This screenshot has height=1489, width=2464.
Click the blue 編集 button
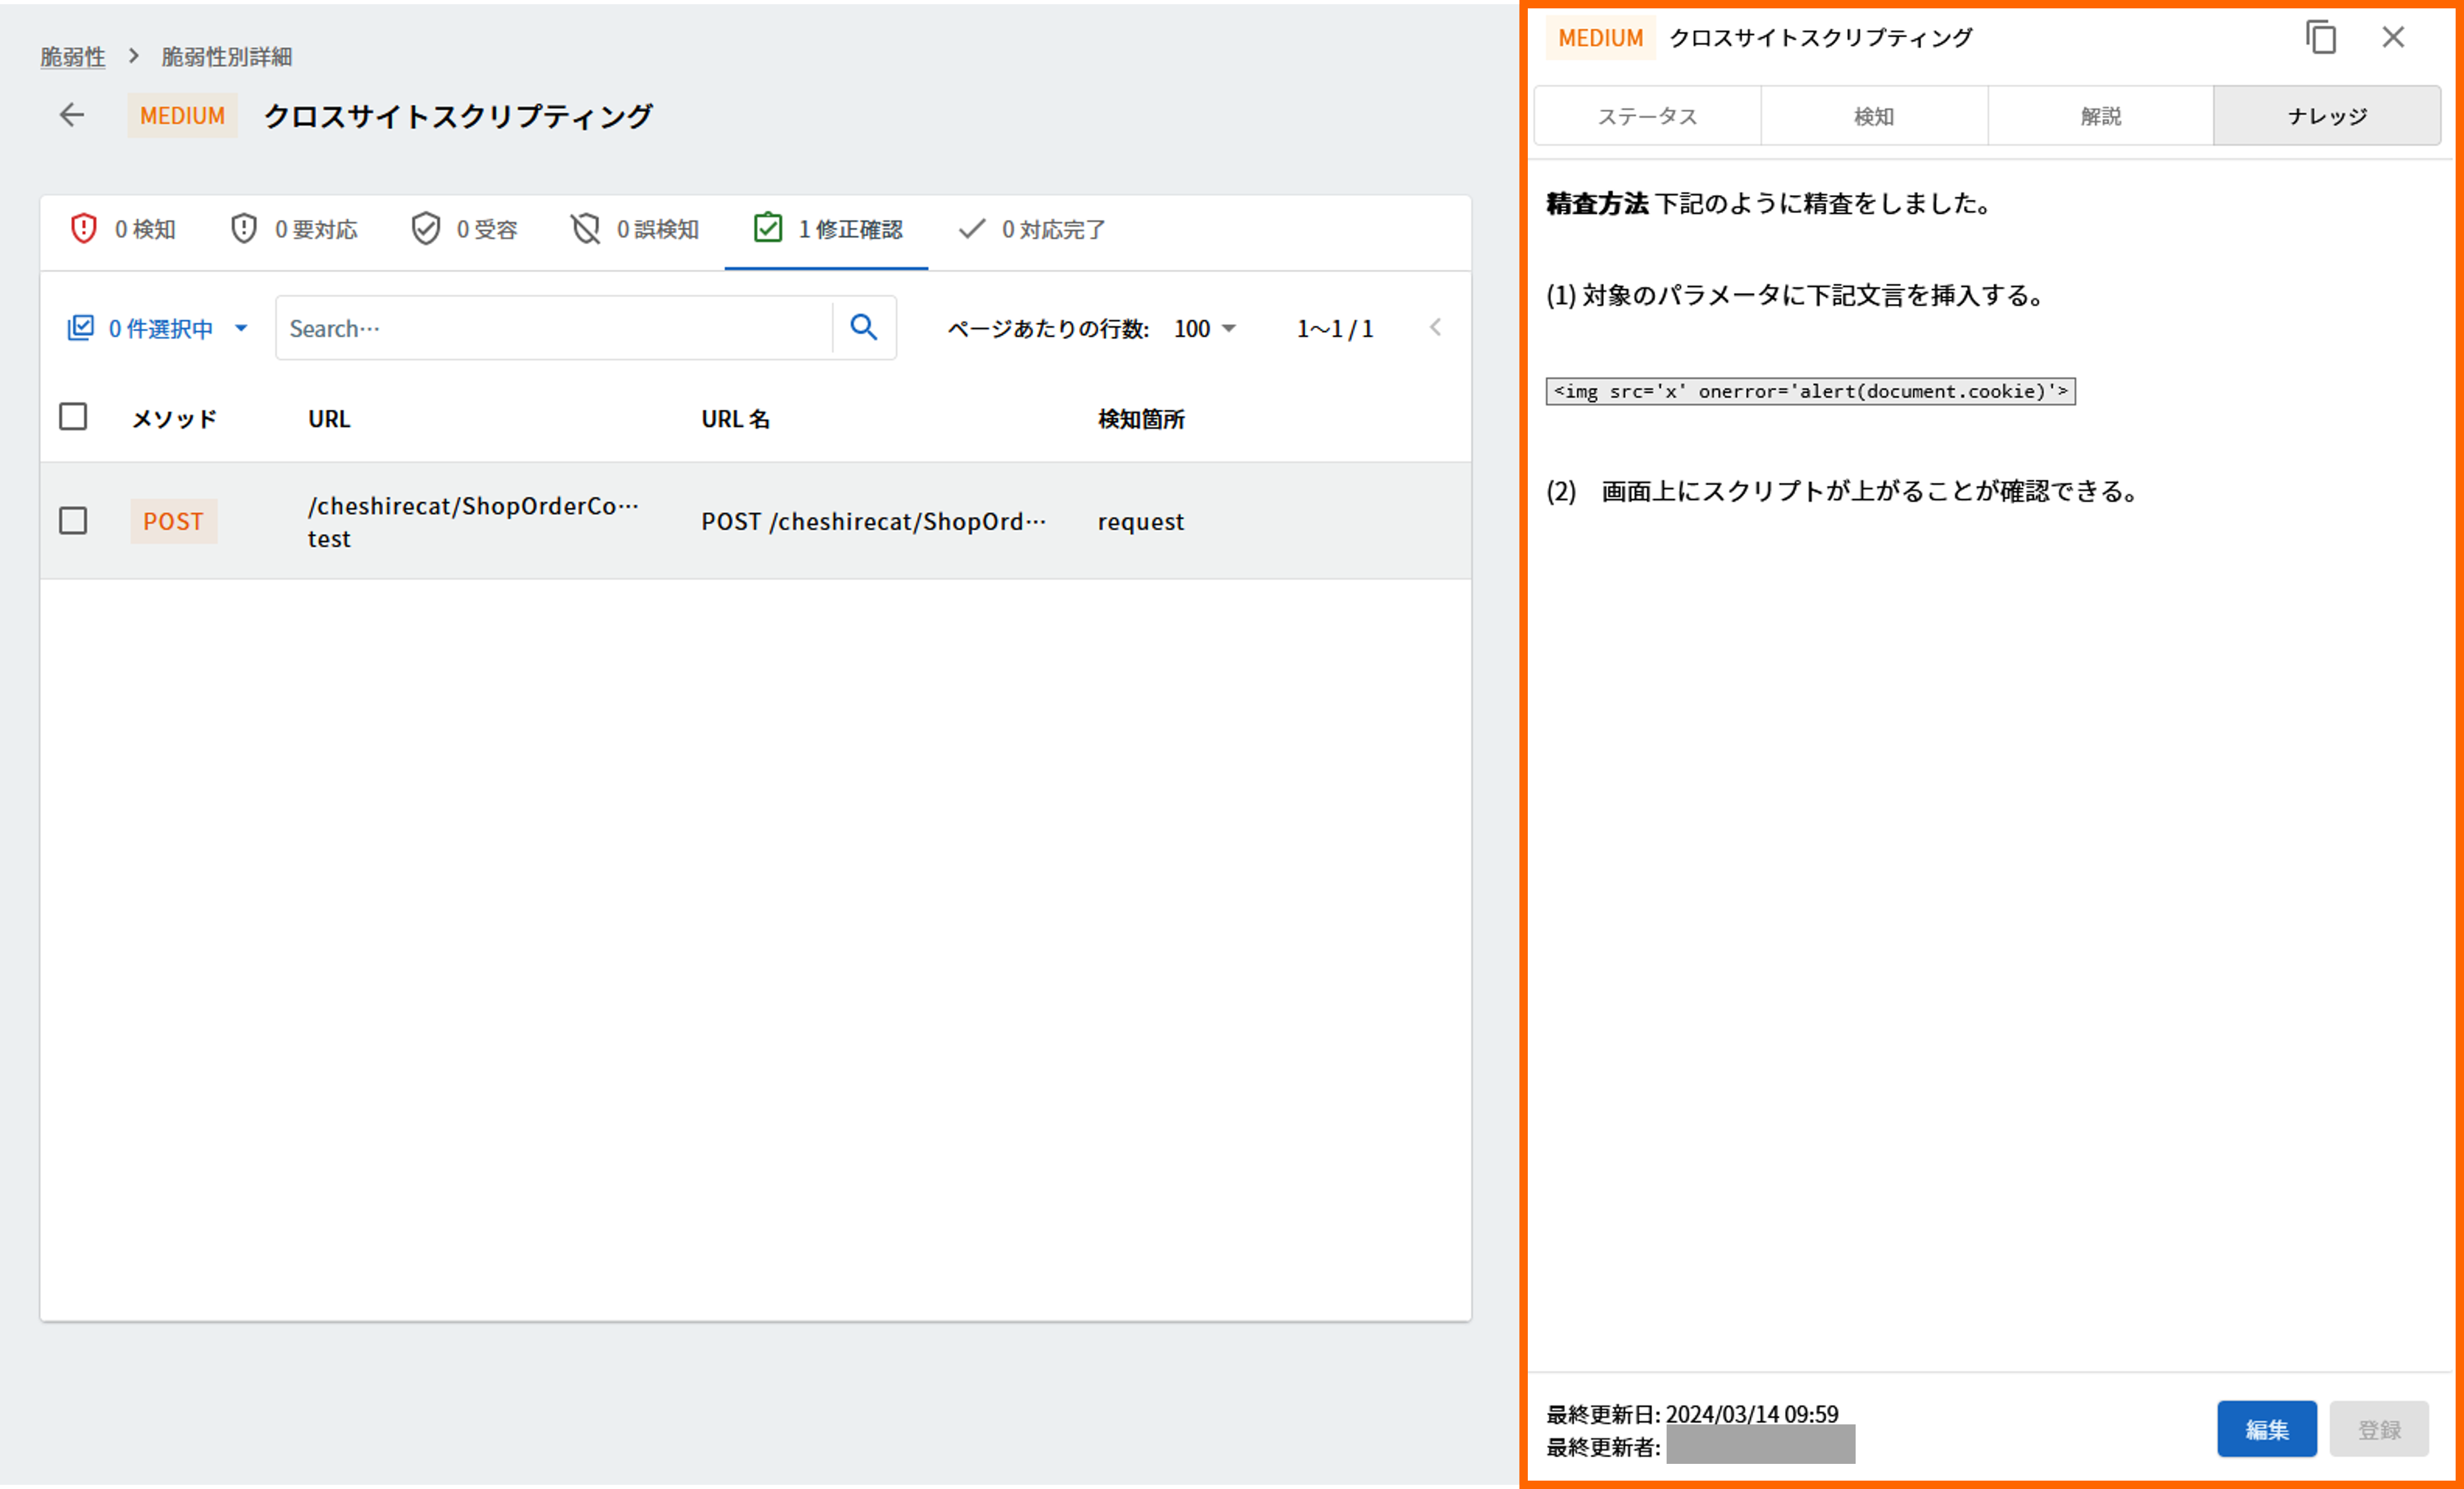2266,1429
